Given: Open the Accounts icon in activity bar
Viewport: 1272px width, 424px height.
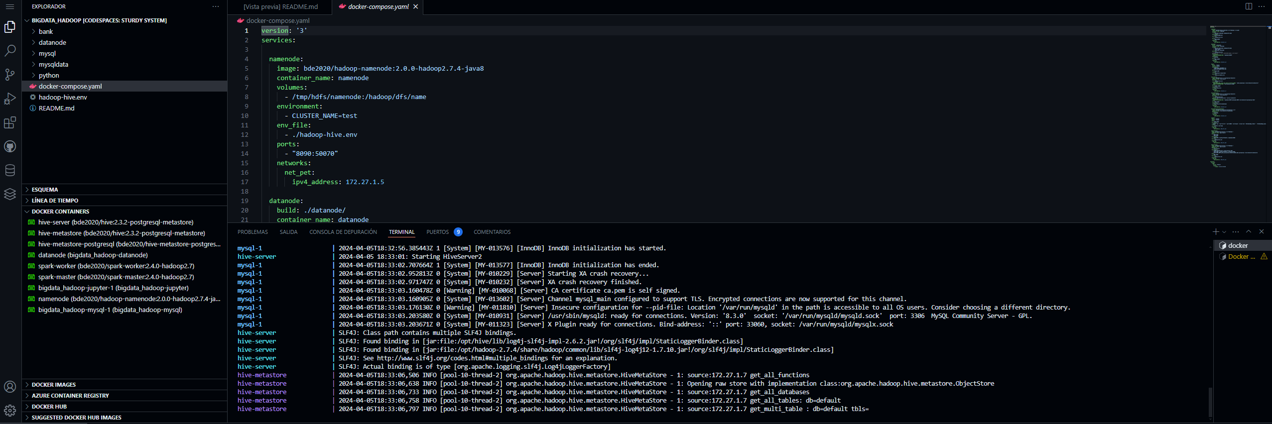Looking at the screenshot, I should pyautogui.click(x=10, y=387).
